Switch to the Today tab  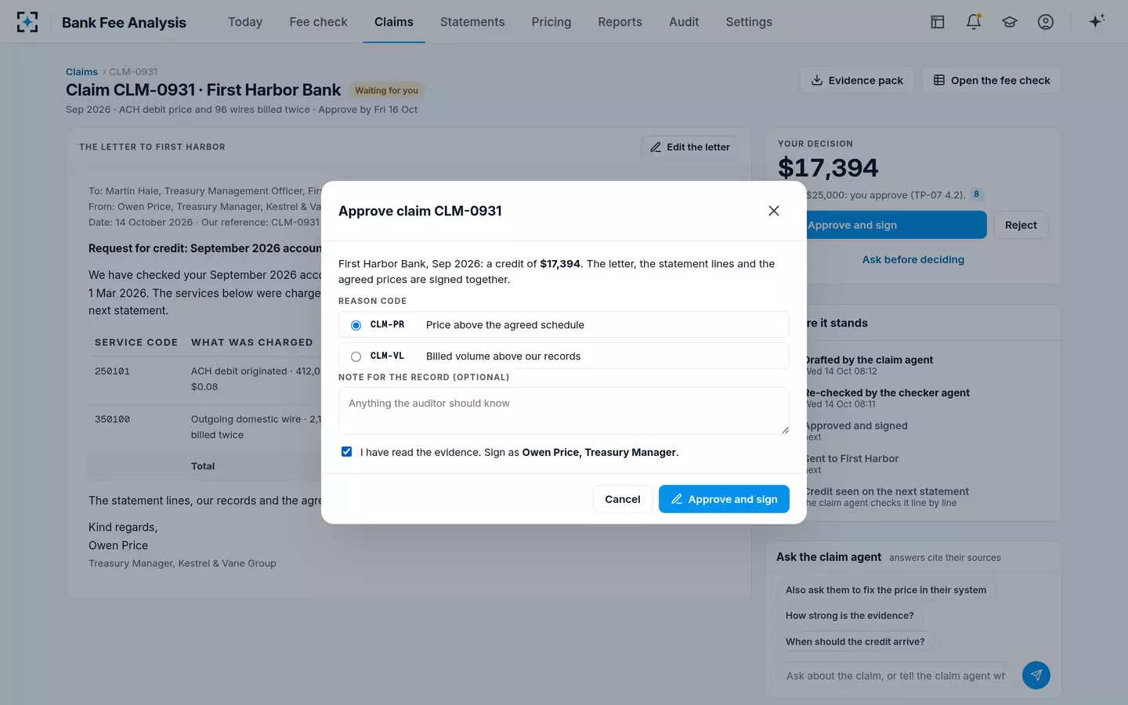click(x=245, y=22)
